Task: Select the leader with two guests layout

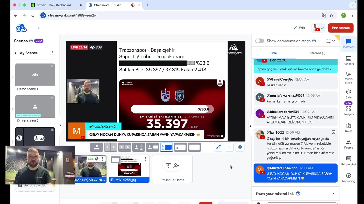Action: (x=138, y=147)
